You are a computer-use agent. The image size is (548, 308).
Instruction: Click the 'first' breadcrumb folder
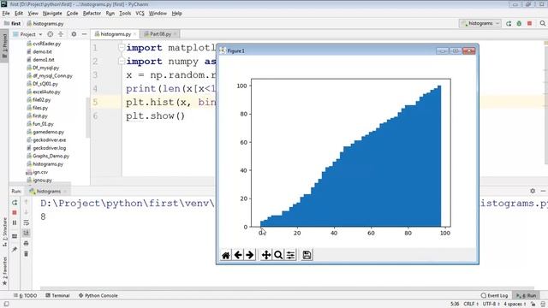[13, 23]
